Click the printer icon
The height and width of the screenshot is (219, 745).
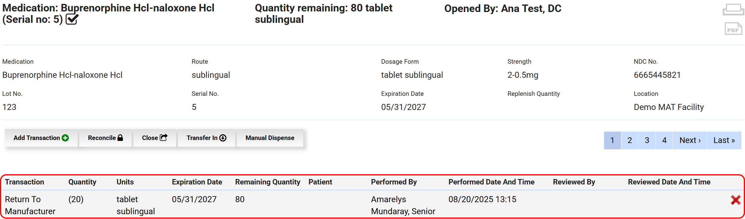[733, 9]
